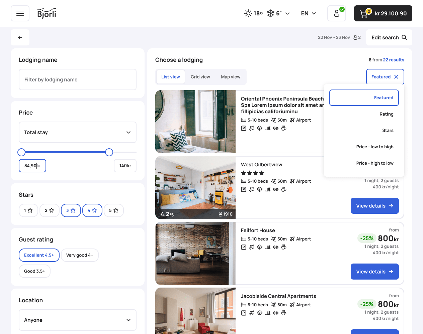Click View details for Feilfort House
This screenshot has width=423, height=334.
(x=374, y=272)
